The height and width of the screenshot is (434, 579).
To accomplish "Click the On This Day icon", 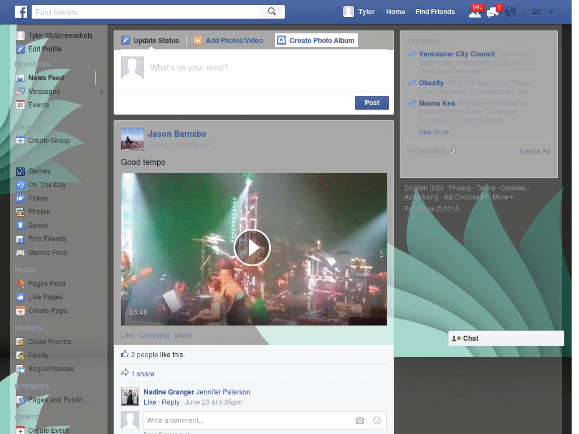I will click(x=20, y=185).
